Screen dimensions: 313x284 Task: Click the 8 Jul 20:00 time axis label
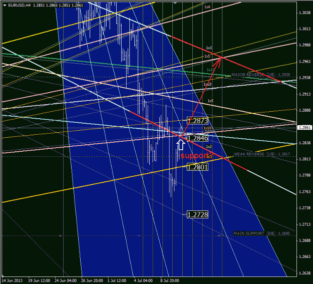coord(170,280)
